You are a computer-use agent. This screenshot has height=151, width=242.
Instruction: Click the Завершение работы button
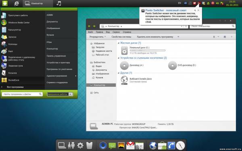[x=58, y=94]
